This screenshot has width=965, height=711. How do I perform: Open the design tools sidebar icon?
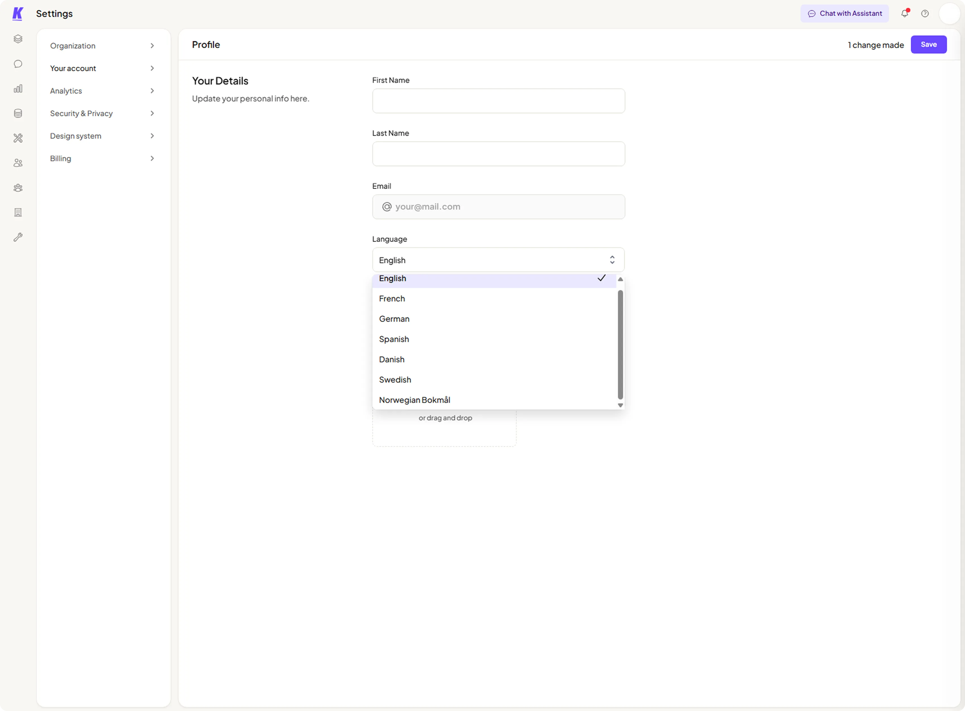(x=18, y=138)
